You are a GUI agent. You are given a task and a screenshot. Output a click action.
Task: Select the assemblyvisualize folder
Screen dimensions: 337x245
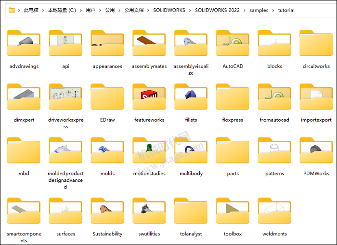[191, 43]
